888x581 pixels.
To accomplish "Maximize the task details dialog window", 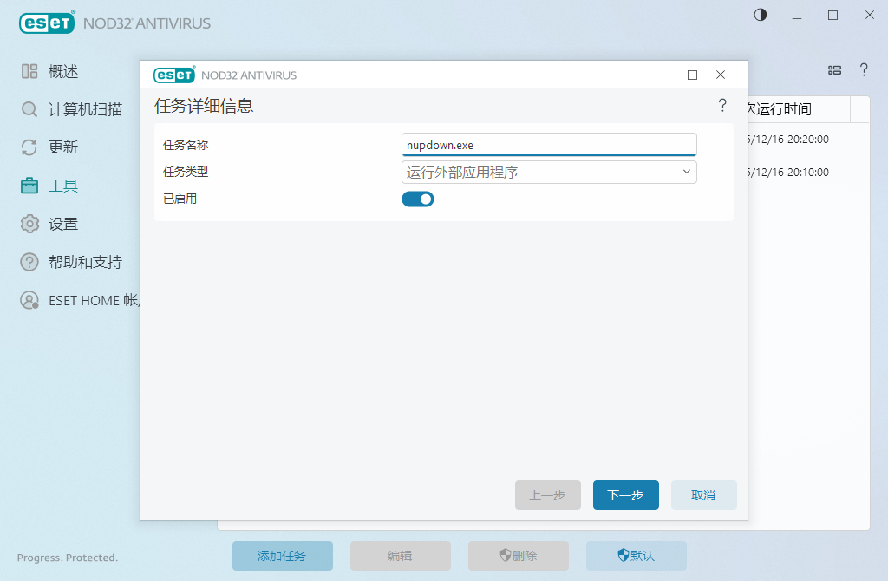I will (692, 75).
